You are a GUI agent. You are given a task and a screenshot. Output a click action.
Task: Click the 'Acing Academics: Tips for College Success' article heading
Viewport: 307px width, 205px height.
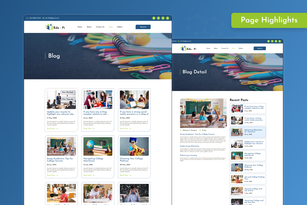(198, 134)
